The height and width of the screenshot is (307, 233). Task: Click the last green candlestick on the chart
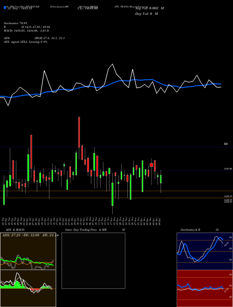[x=161, y=179]
